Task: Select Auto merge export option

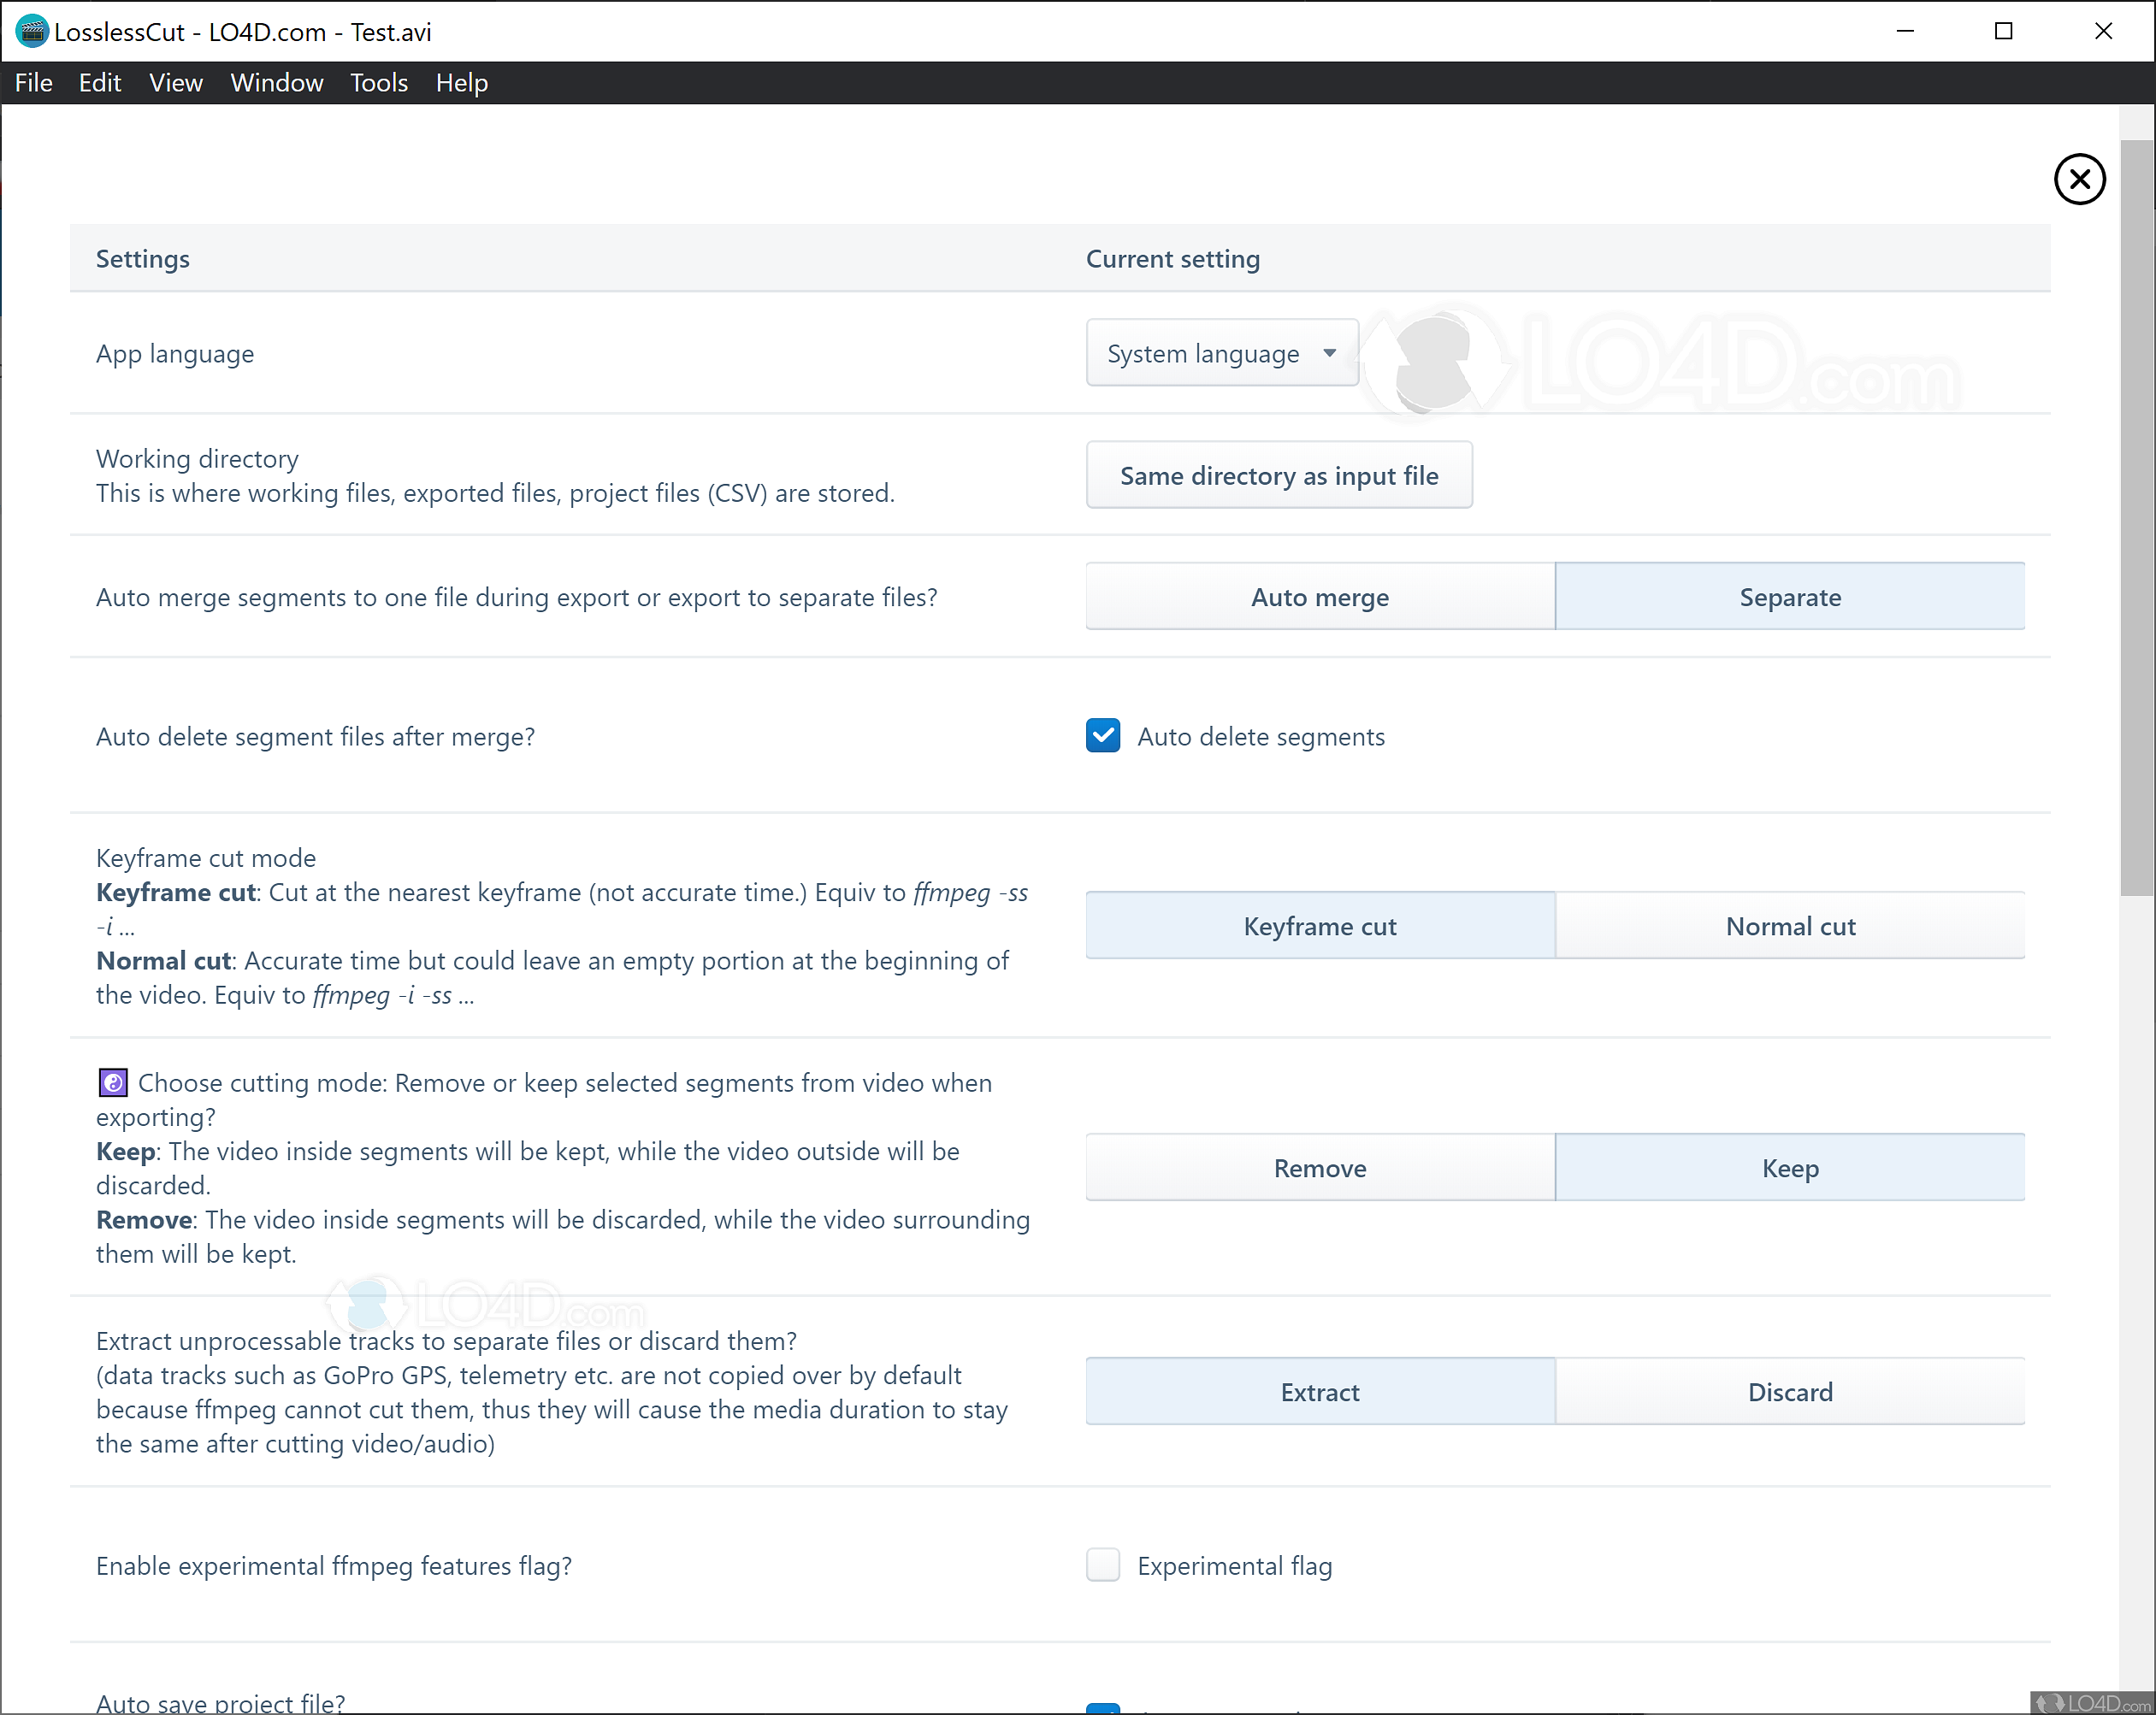Action: click(x=1319, y=597)
